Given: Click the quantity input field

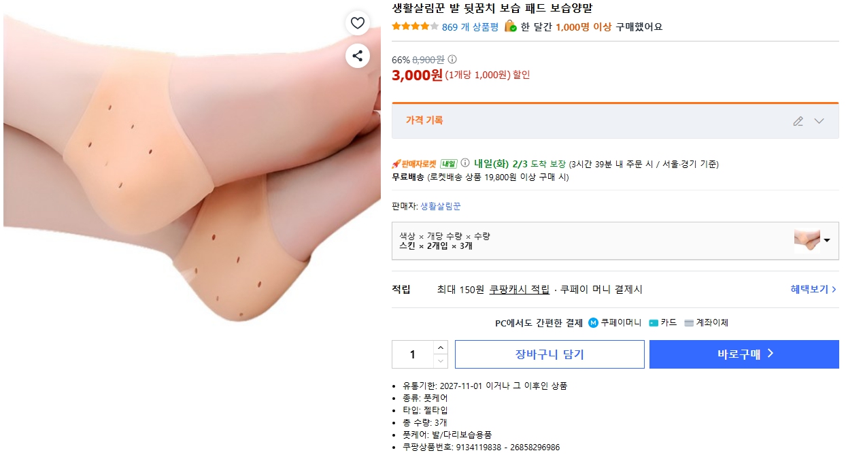Looking at the screenshot, I should click(412, 354).
